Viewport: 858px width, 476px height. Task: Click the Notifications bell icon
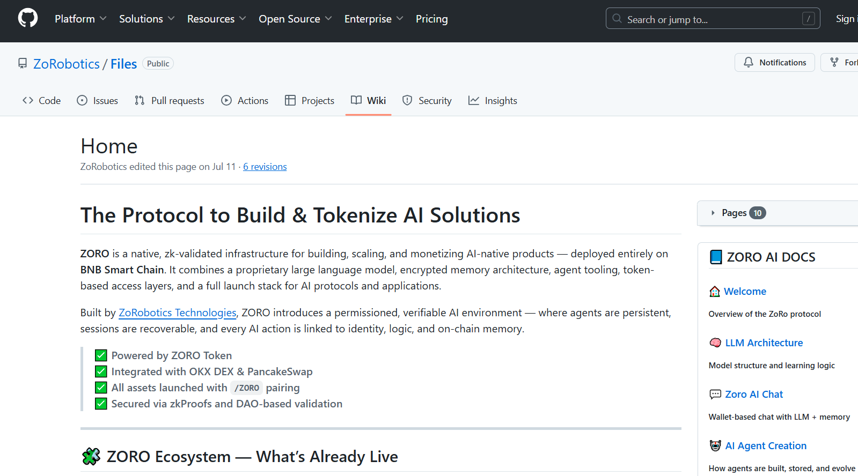pos(748,63)
